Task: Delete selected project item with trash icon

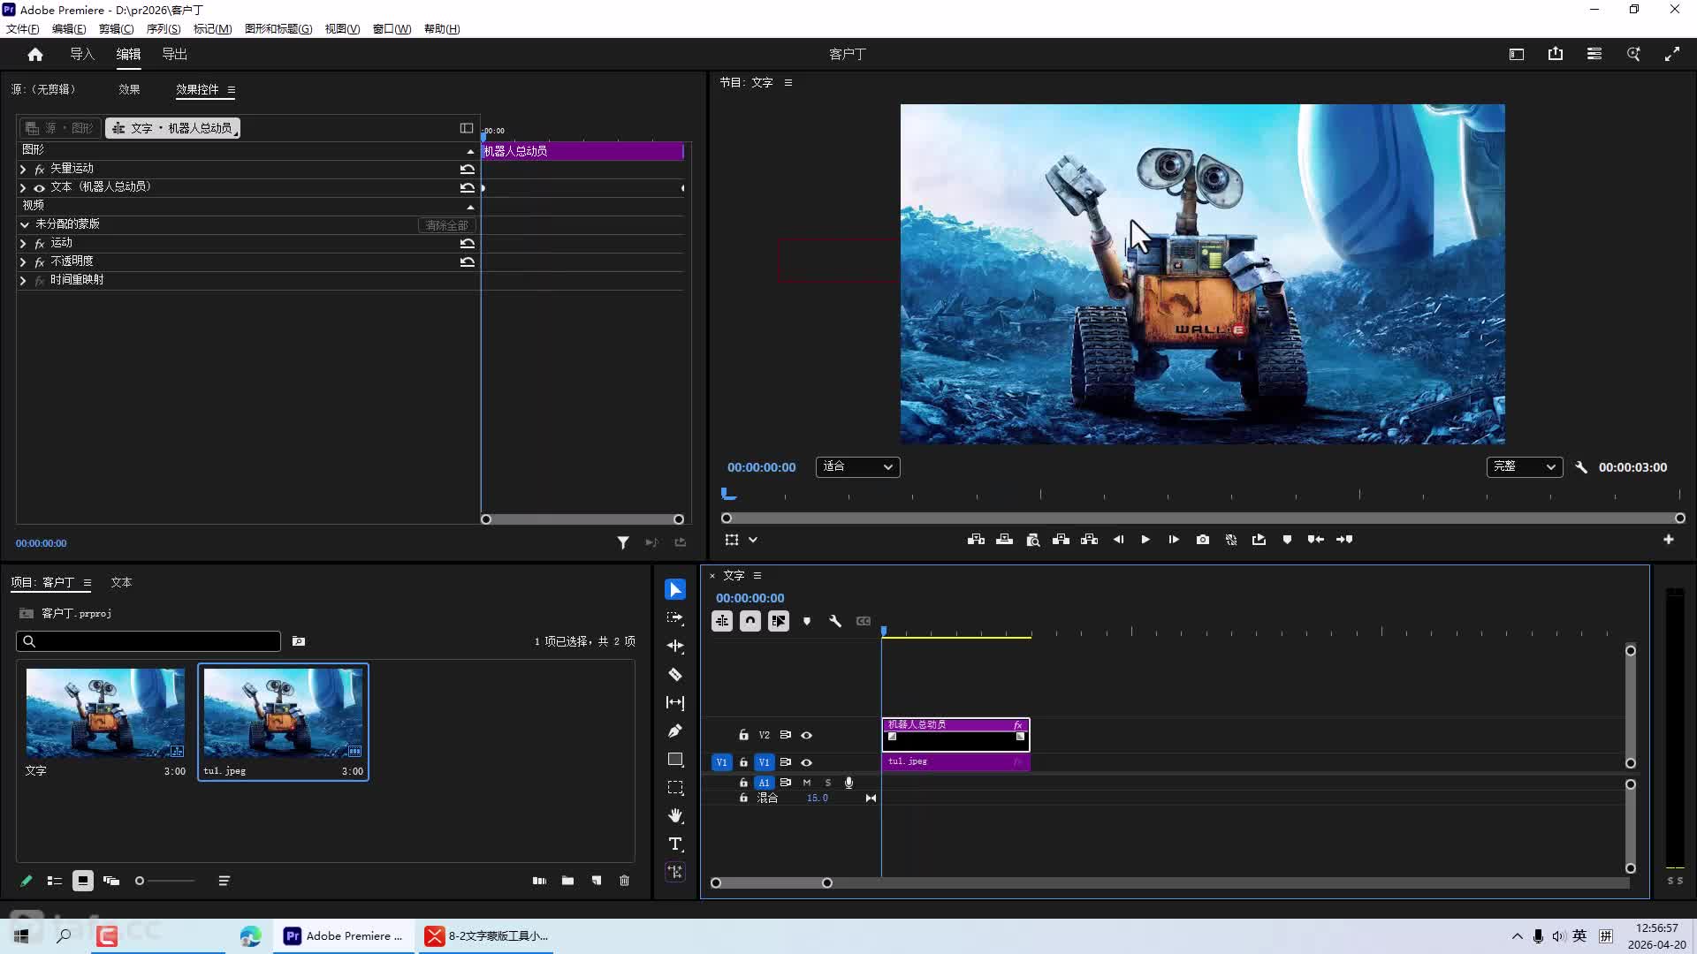Action: (625, 881)
